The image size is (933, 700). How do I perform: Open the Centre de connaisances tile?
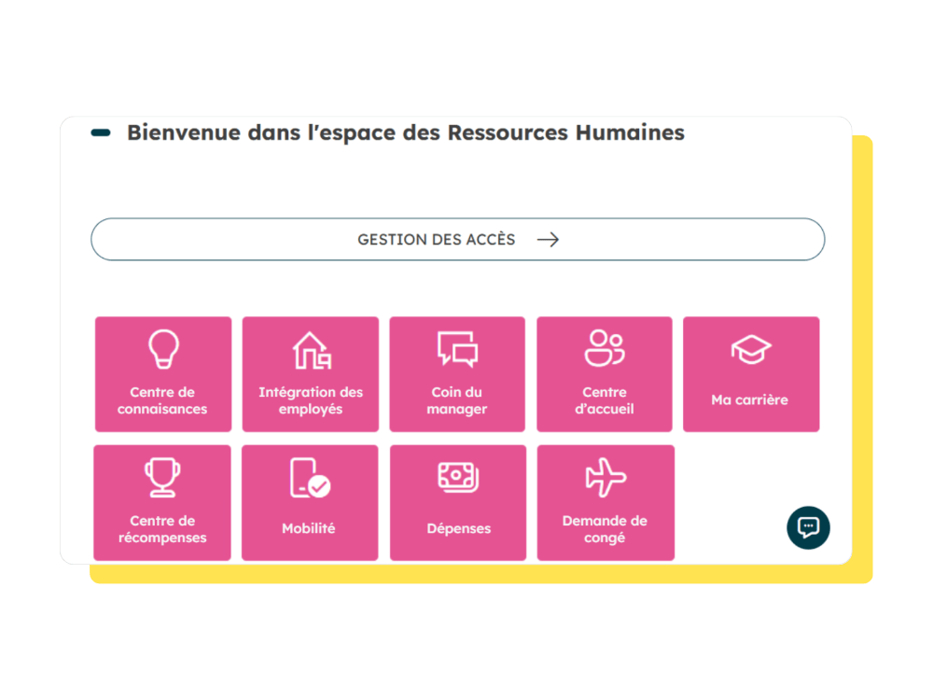click(x=162, y=373)
